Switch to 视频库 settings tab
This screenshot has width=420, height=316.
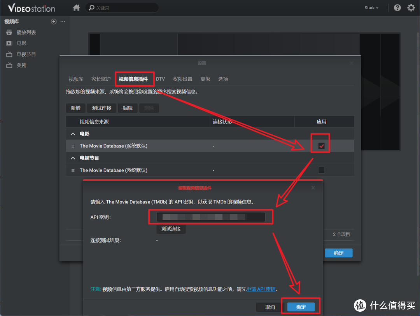(x=76, y=79)
